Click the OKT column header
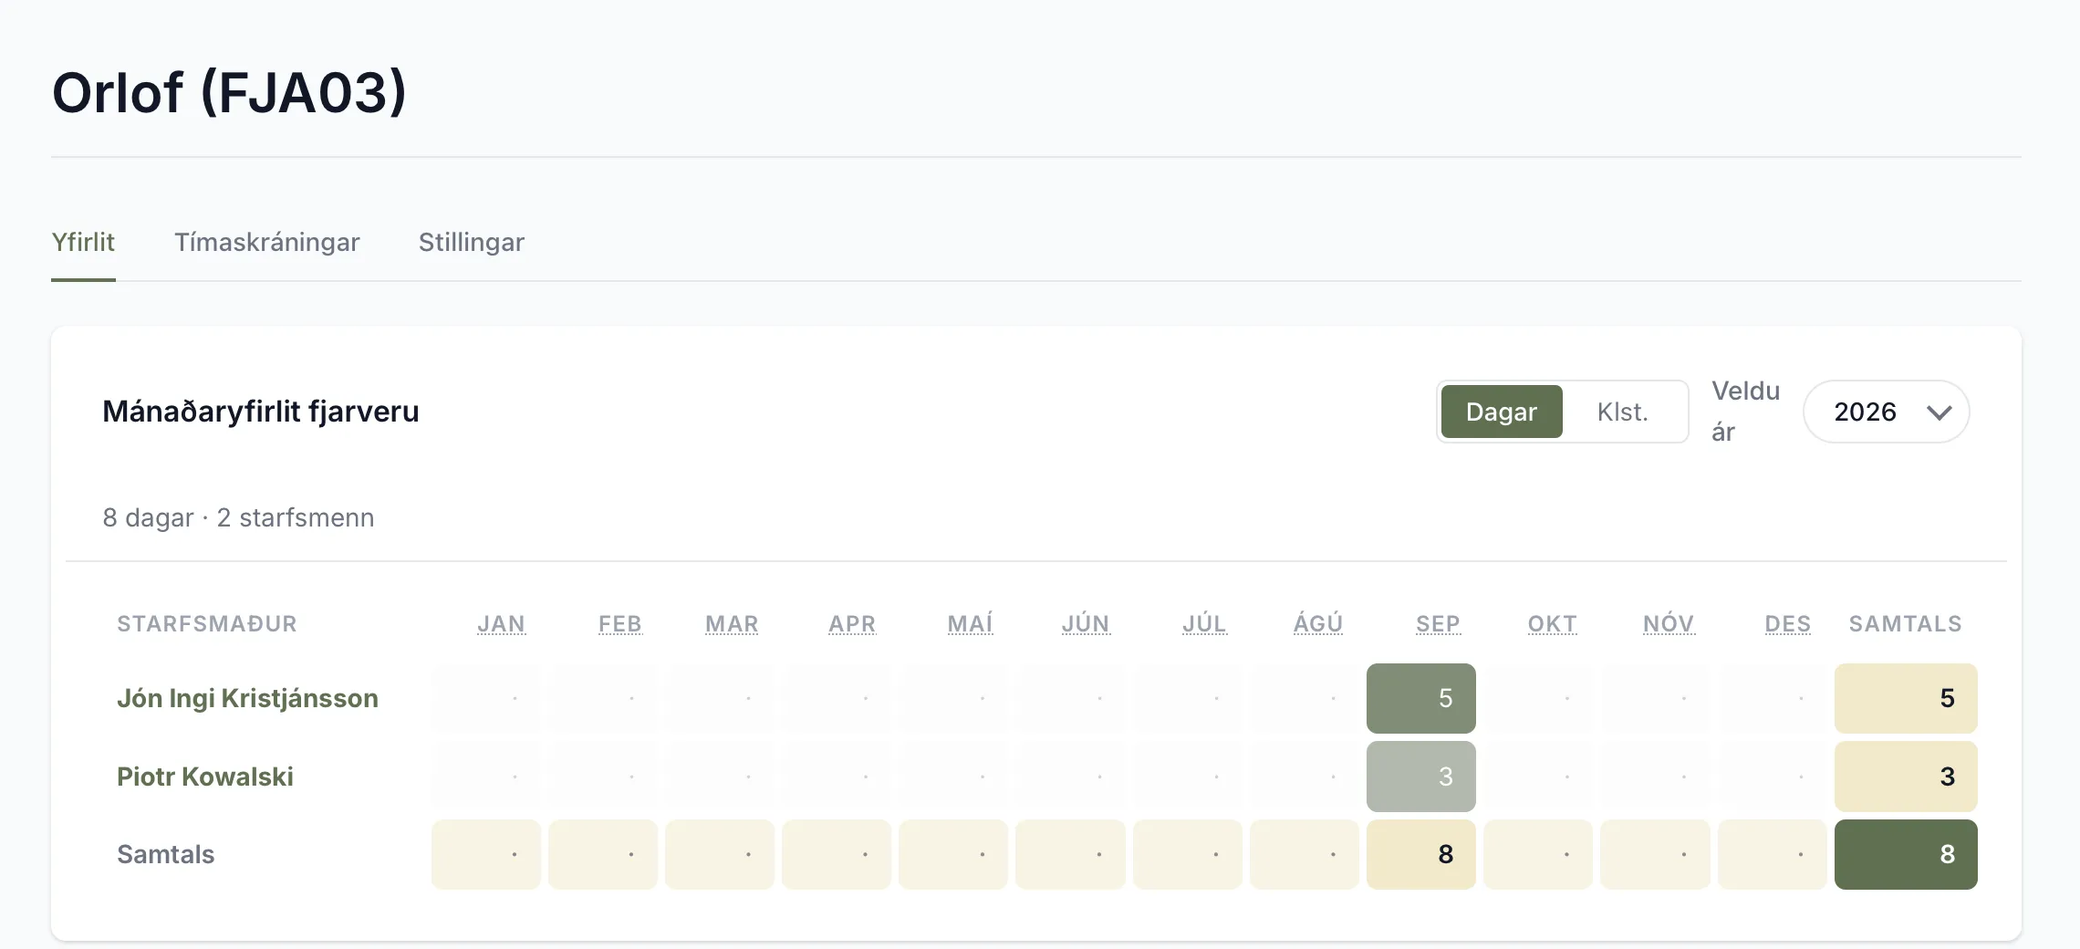This screenshot has width=2080, height=949. (x=1553, y=624)
